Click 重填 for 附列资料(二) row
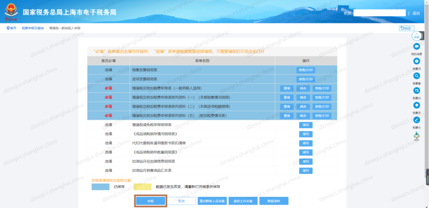429x208 pixels. [x=287, y=107]
